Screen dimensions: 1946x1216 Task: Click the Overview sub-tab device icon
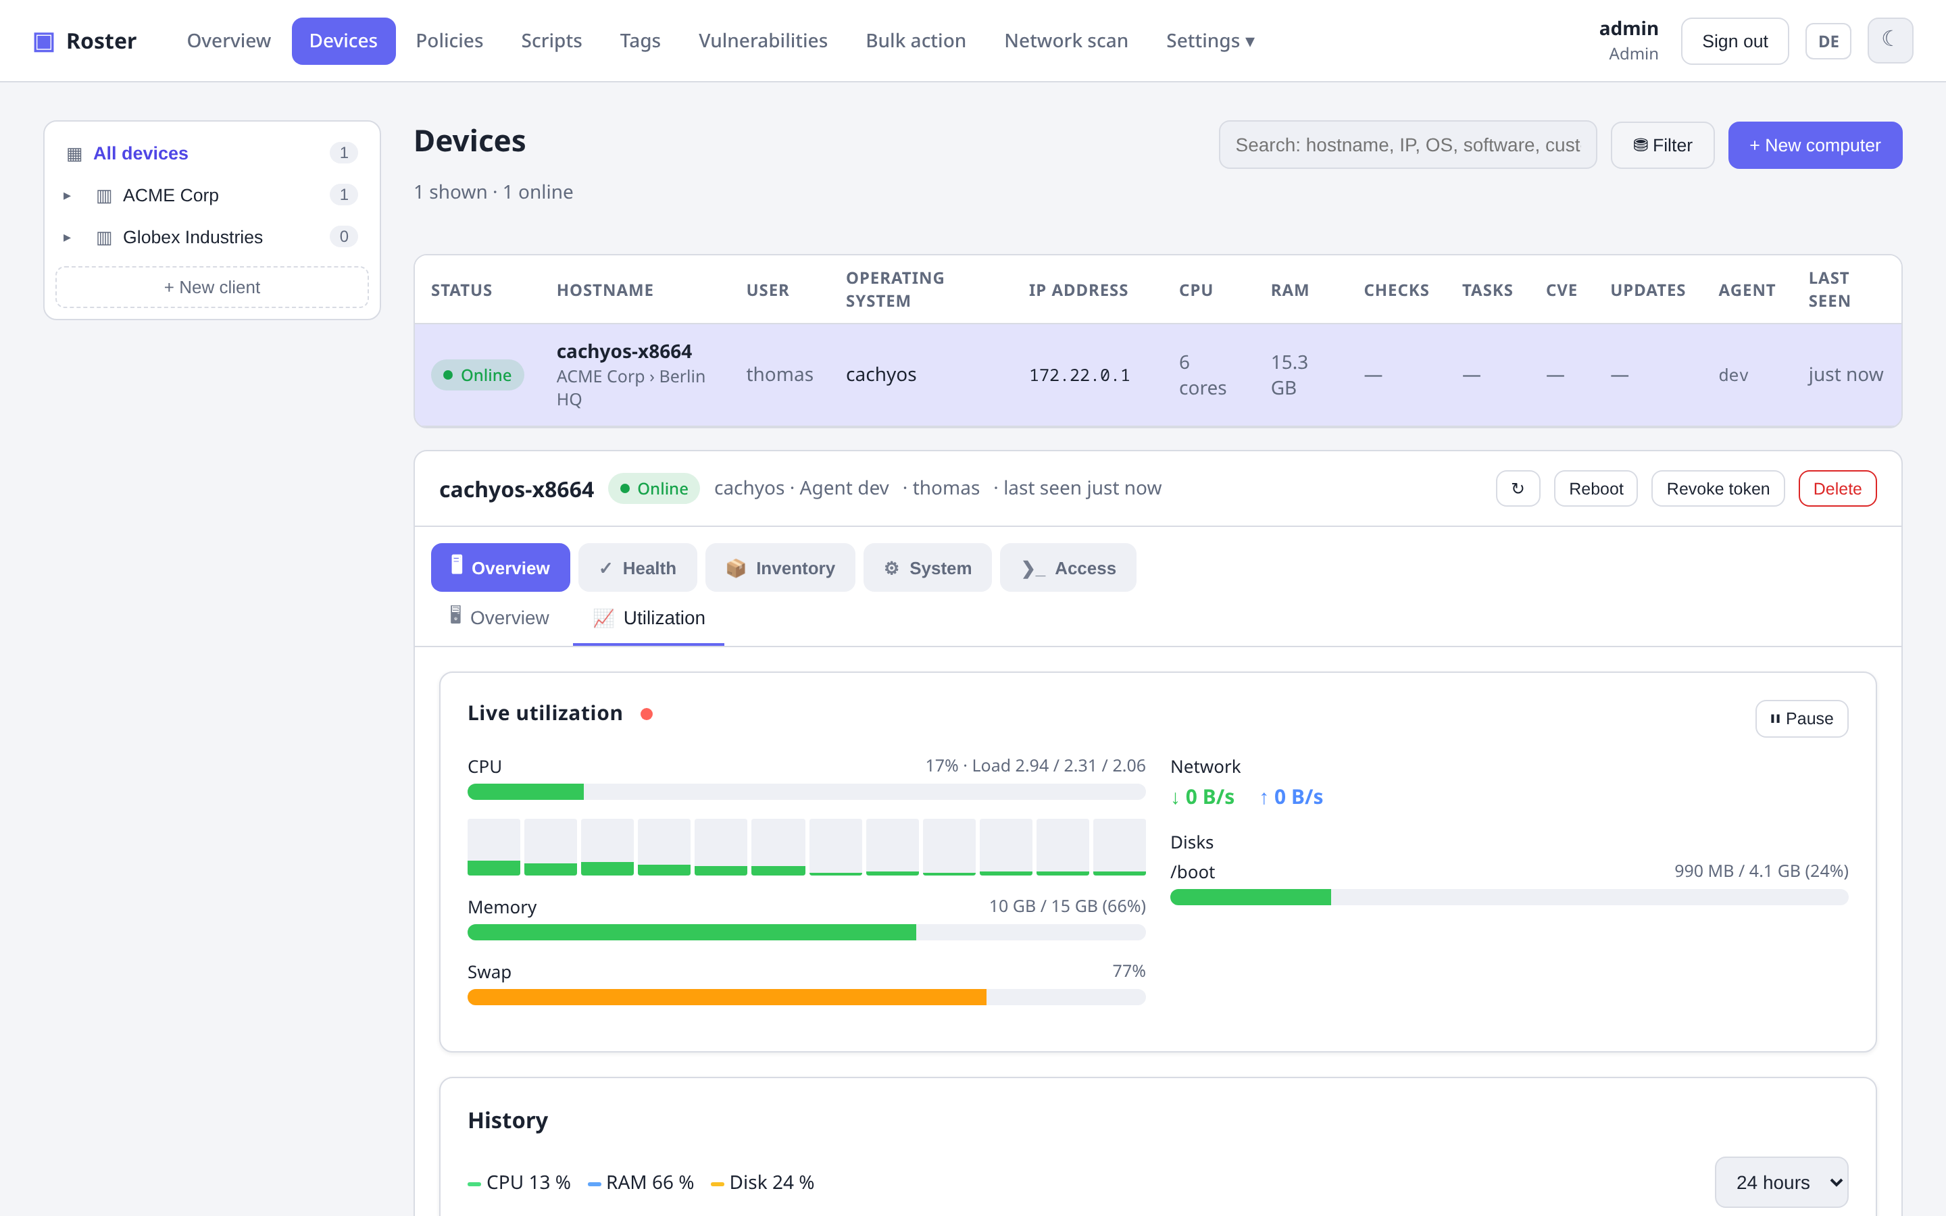[x=455, y=615]
